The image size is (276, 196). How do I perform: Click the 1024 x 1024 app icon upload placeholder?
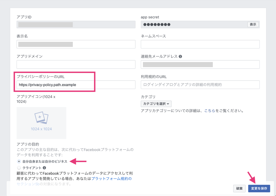[x=41, y=123]
